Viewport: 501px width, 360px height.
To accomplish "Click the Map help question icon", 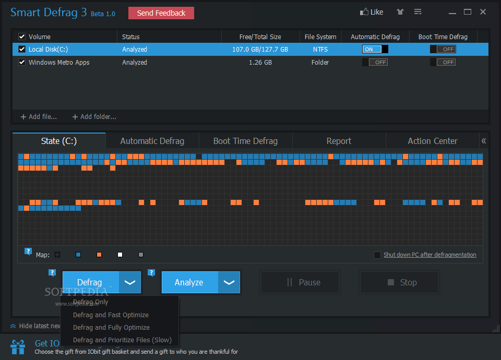I will 28,251.
